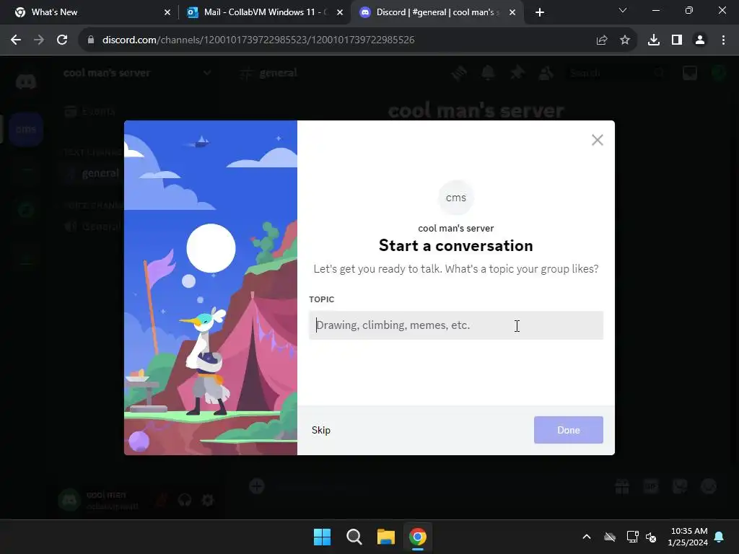Close the Discord browser tab
The width and height of the screenshot is (739, 554).
512,12
